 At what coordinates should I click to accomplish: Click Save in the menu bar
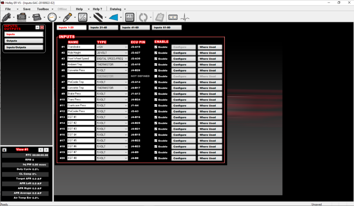click(27, 9)
